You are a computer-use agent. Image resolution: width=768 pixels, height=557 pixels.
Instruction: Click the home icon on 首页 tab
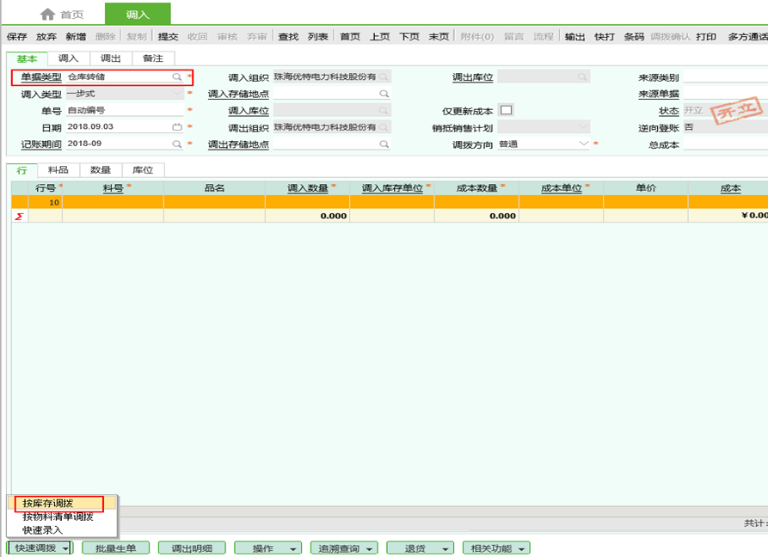48,15
